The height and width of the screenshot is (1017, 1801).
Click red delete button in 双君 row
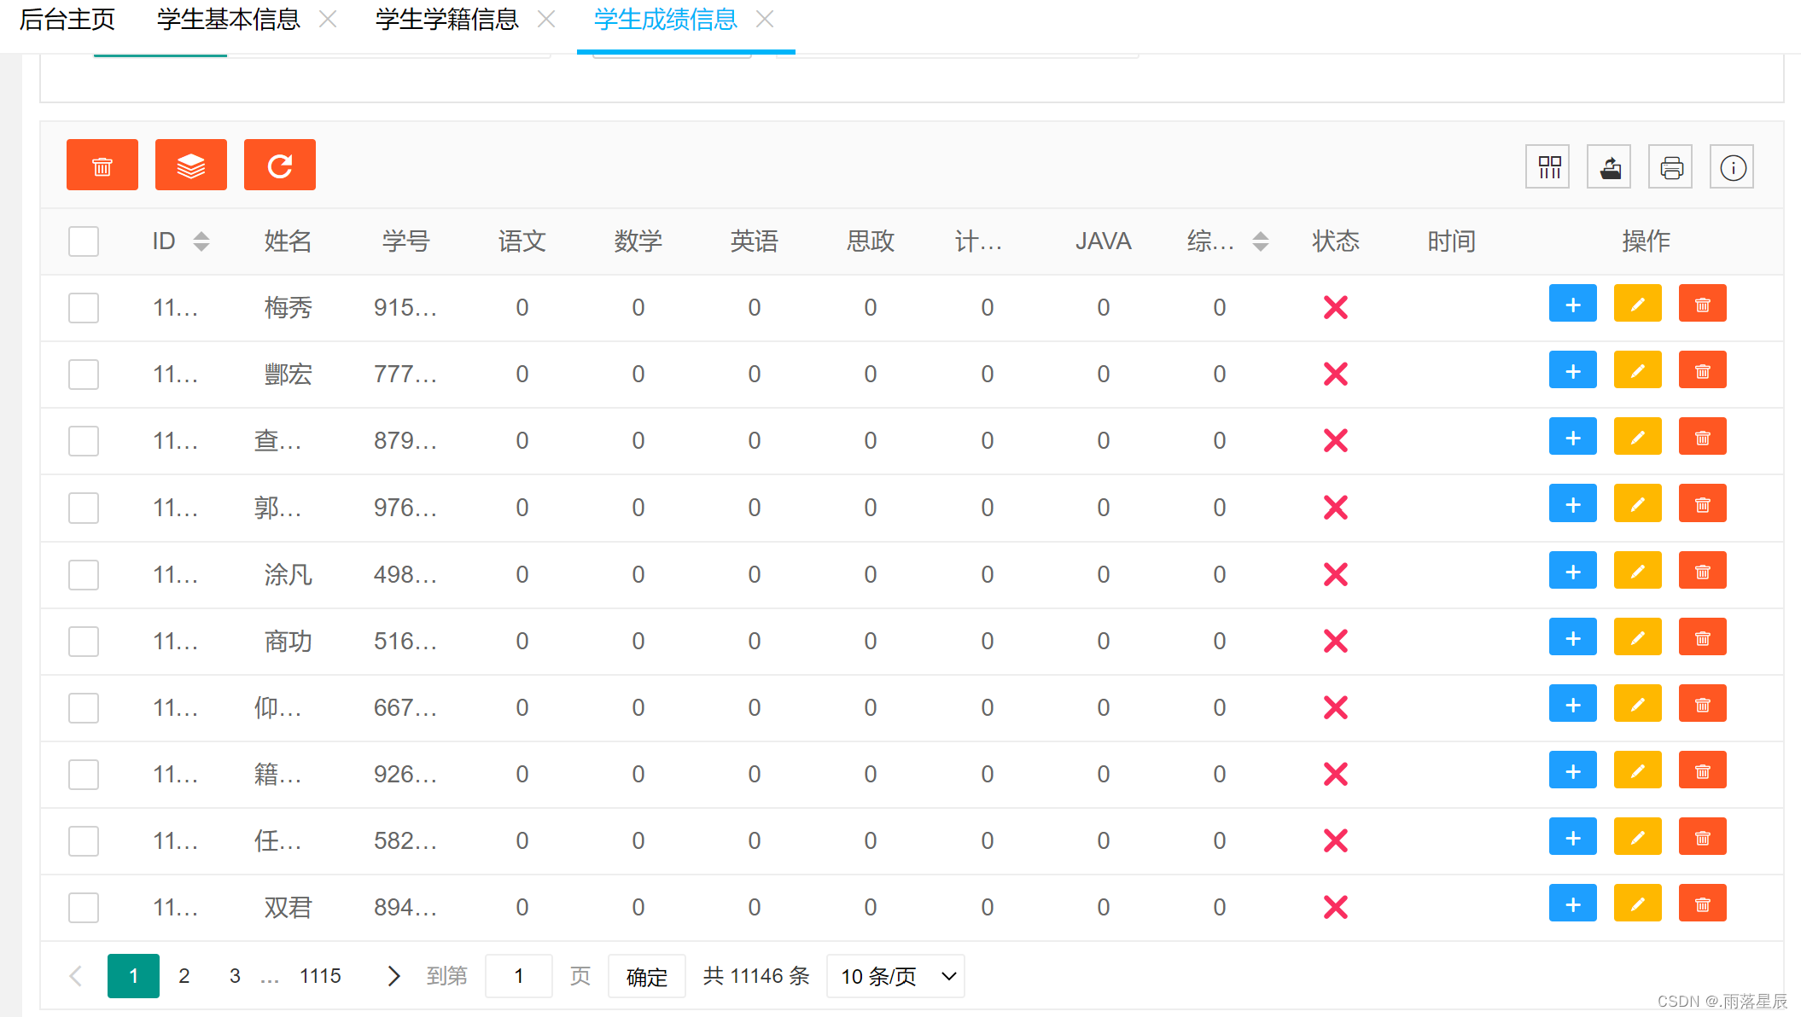coord(1702,904)
